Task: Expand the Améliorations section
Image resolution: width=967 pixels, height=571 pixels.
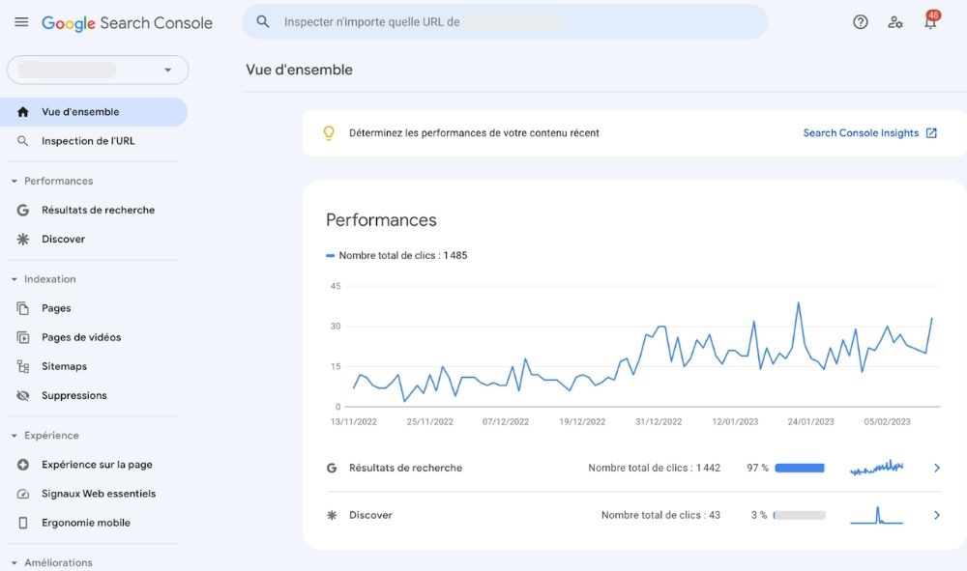Action: (12, 561)
